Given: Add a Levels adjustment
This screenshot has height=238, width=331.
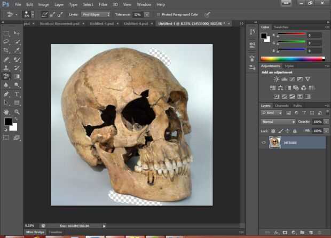Looking at the screenshot, I should coord(284,79).
